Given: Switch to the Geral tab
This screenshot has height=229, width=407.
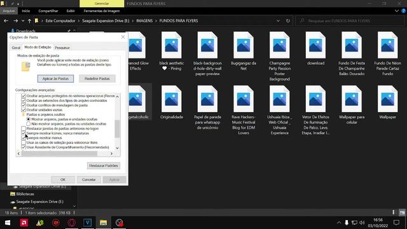Looking at the screenshot, I should click(x=16, y=48).
